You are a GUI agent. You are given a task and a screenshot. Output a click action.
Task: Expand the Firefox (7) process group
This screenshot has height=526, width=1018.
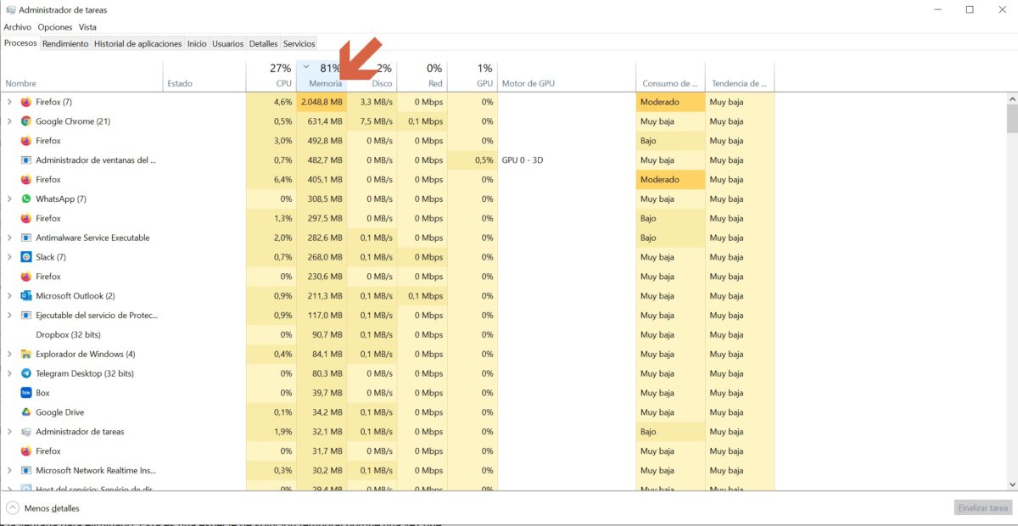[x=8, y=102]
